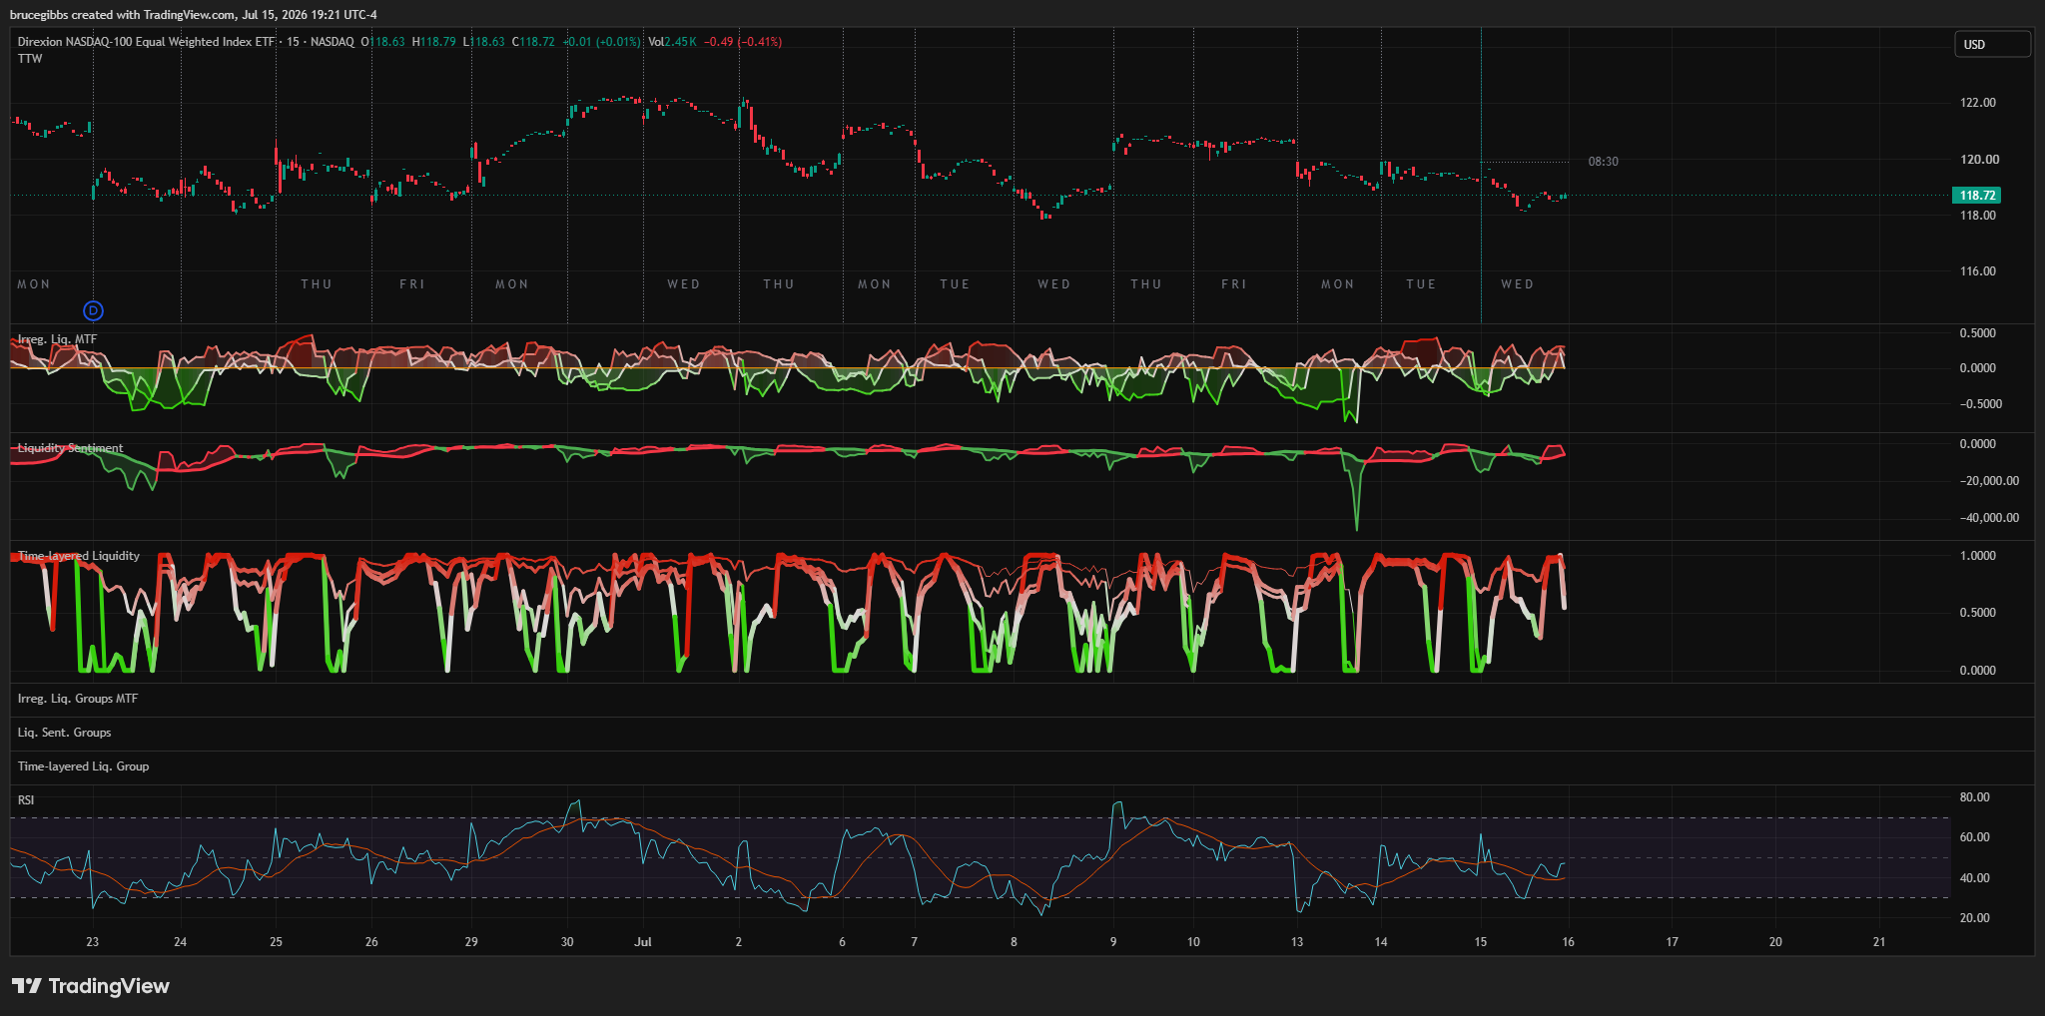Select the Irreg. Liq. MTF indicator label
Image resolution: width=2045 pixels, height=1016 pixels.
[x=57, y=339]
